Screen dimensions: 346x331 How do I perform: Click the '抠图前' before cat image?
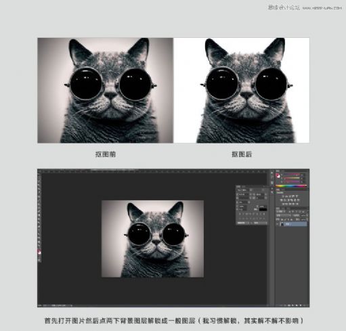point(105,90)
